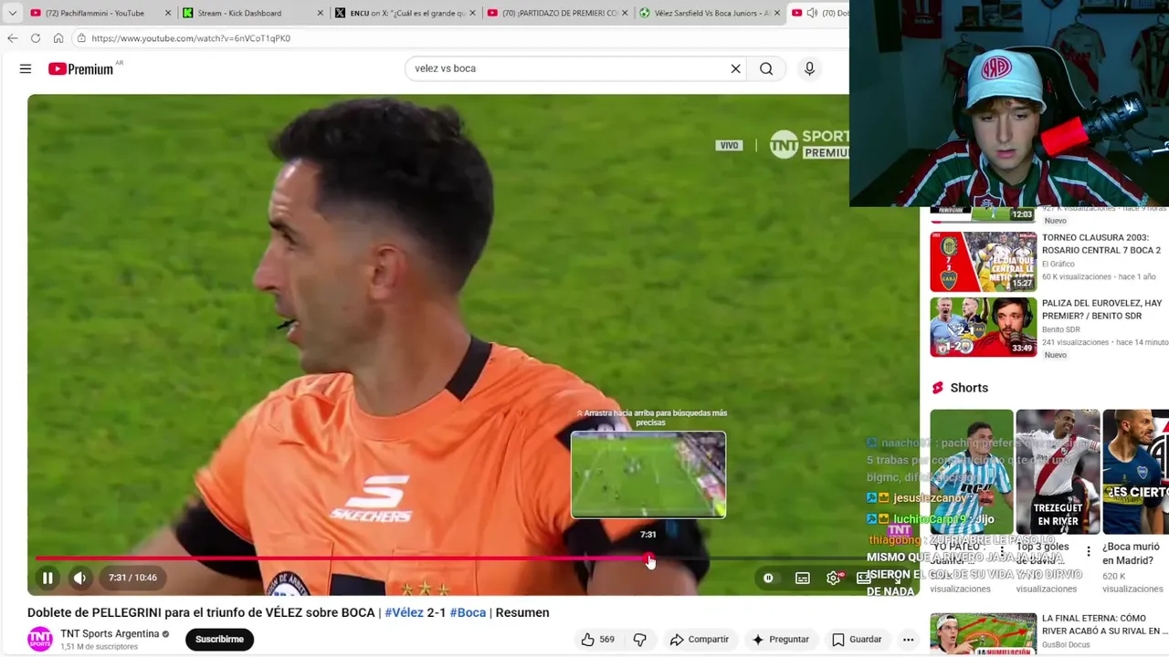Click the red scrubber handle at 7:31
Screen dimensions: 1169x657
[x=648, y=558]
